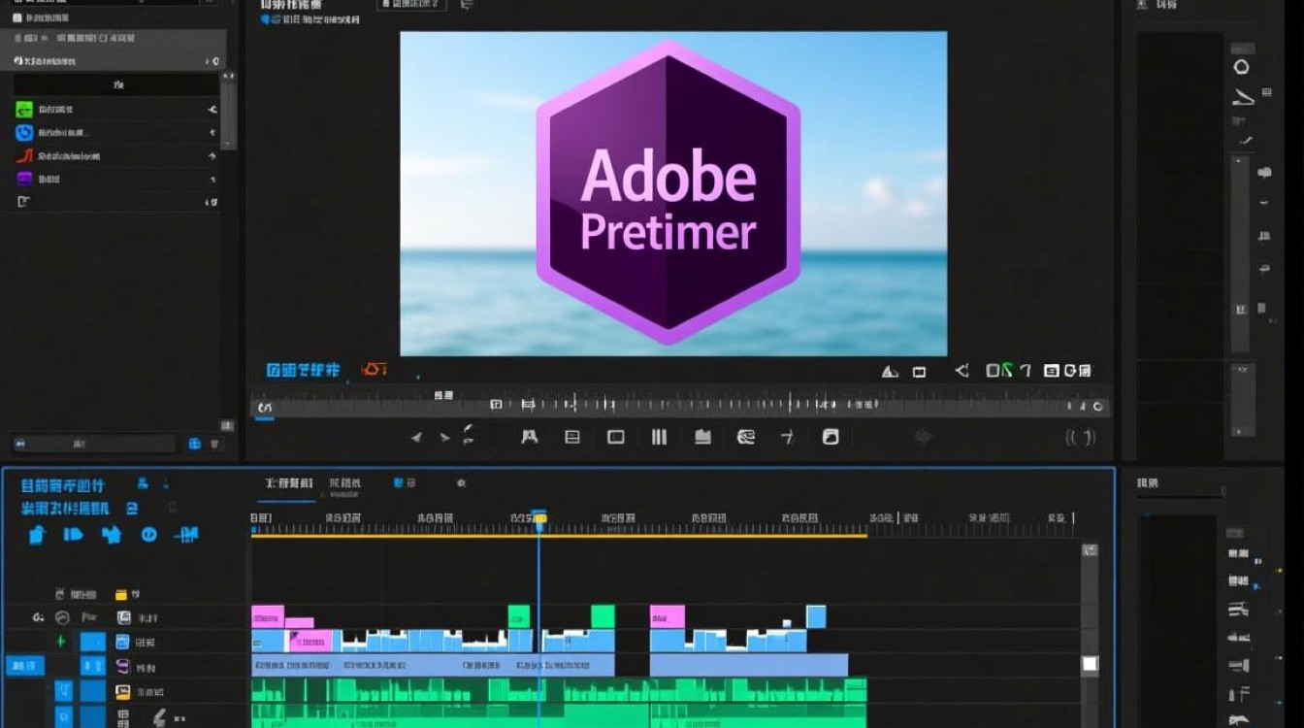Click the folder-shaped icon in the monitor transport row
The image size is (1304, 728).
tap(702, 437)
